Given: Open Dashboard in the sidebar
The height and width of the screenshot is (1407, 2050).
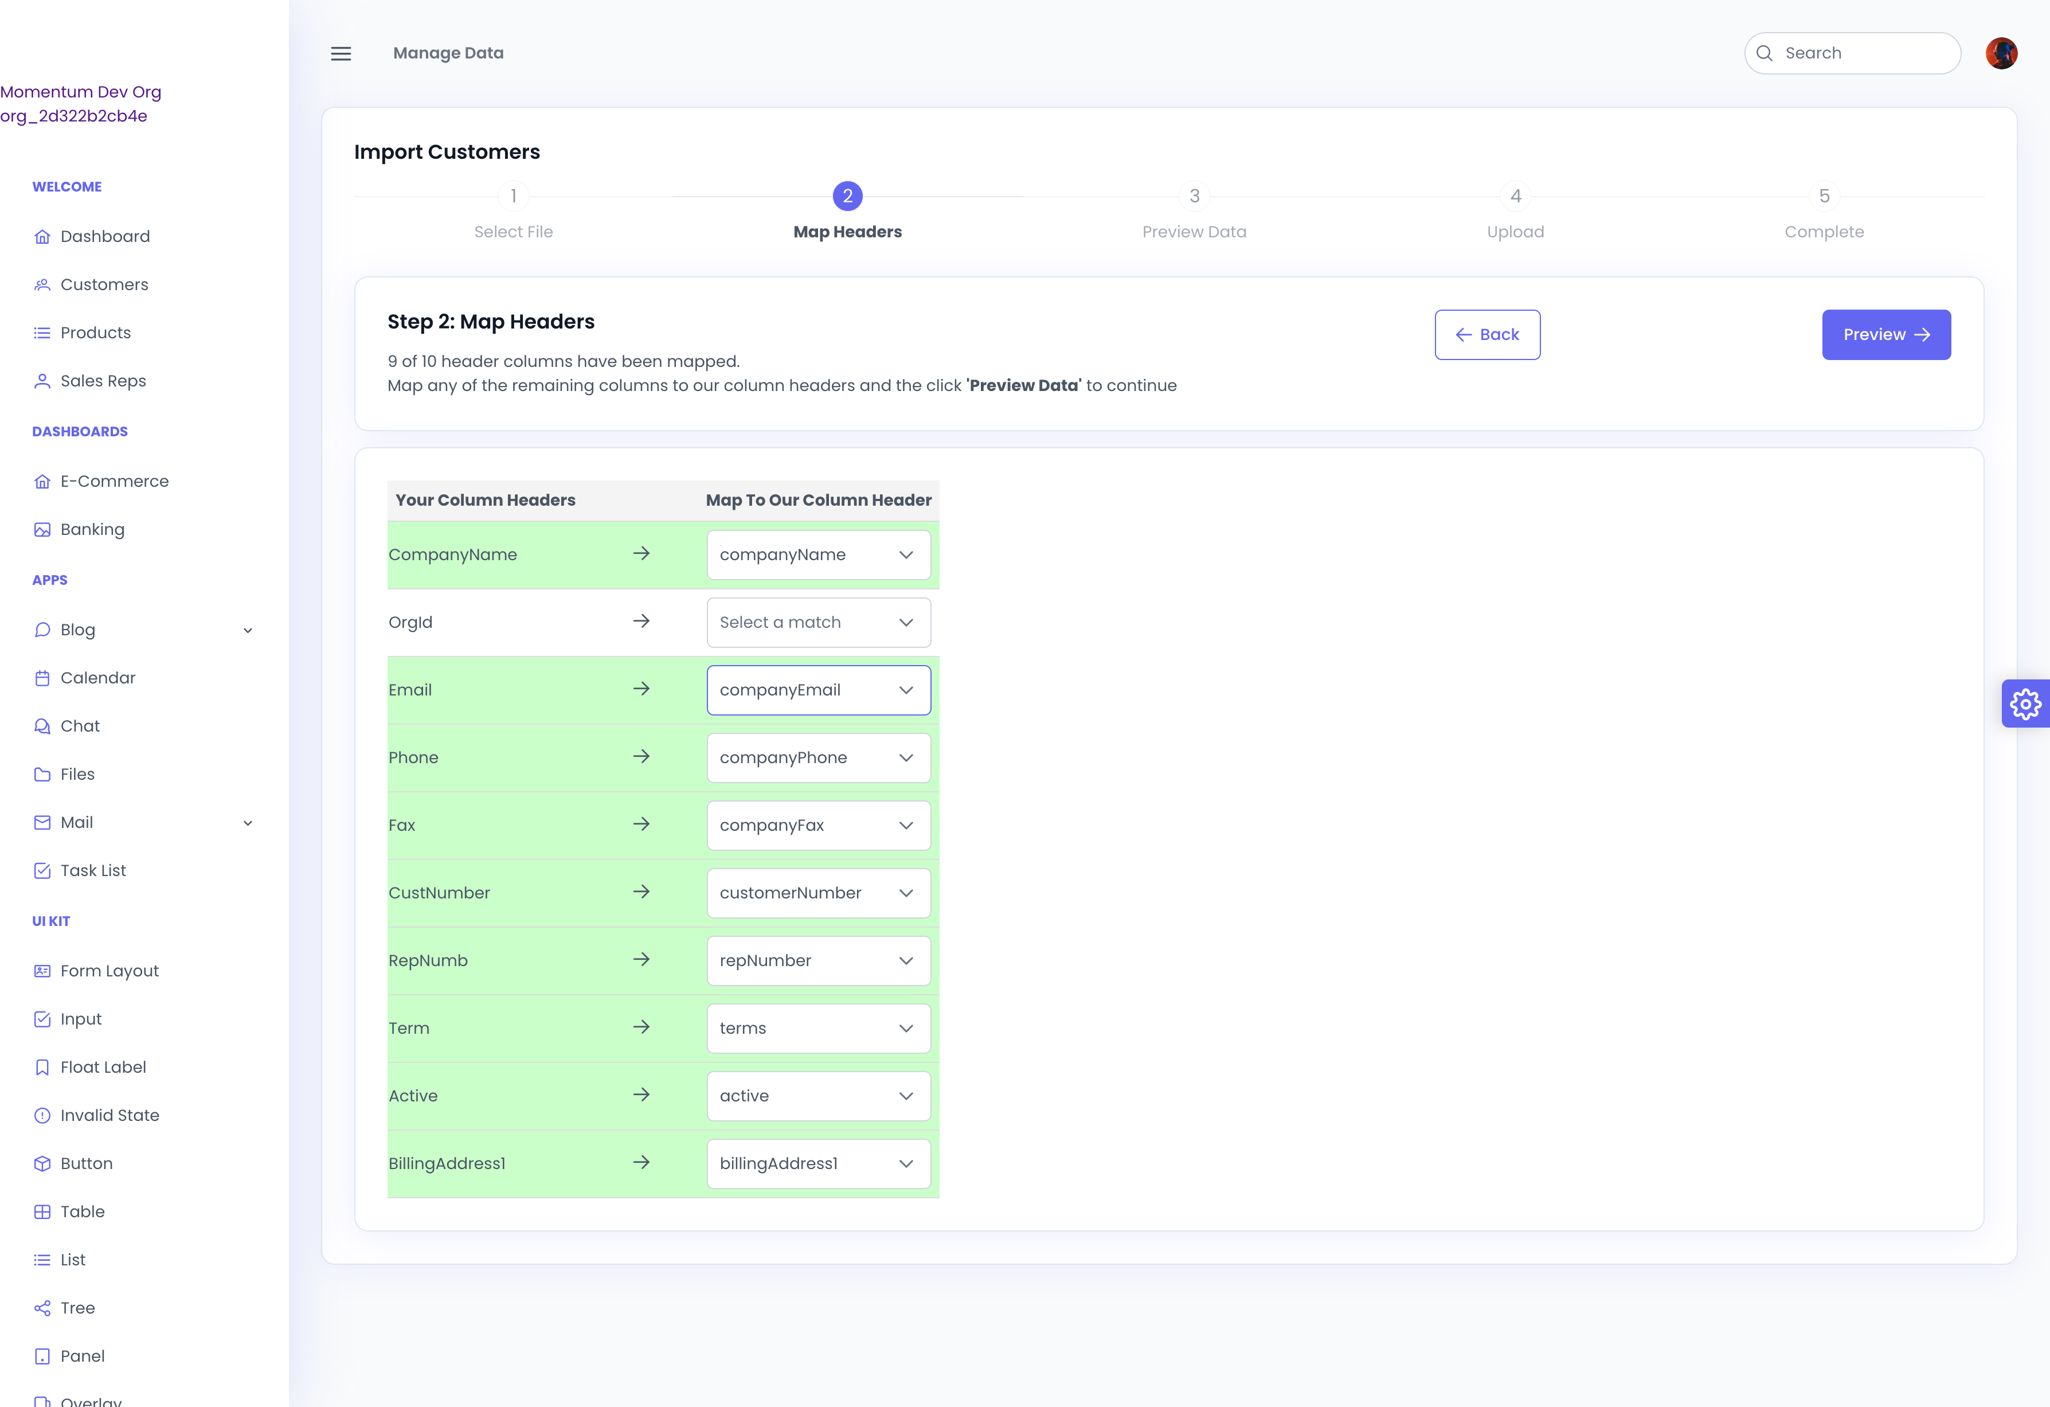Looking at the screenshot, I should coord(105,236).
